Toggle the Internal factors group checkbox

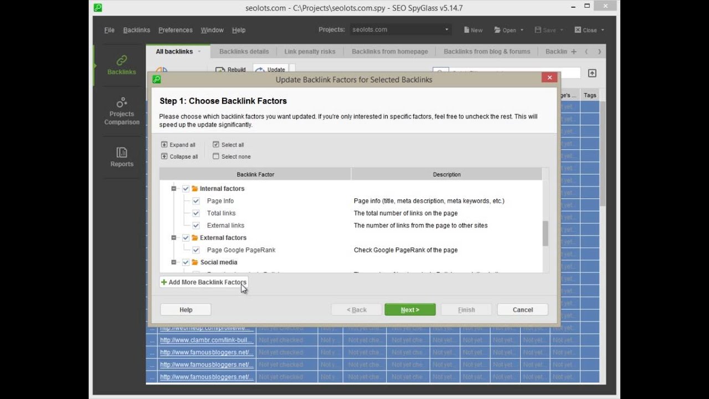tap(186, 188)
